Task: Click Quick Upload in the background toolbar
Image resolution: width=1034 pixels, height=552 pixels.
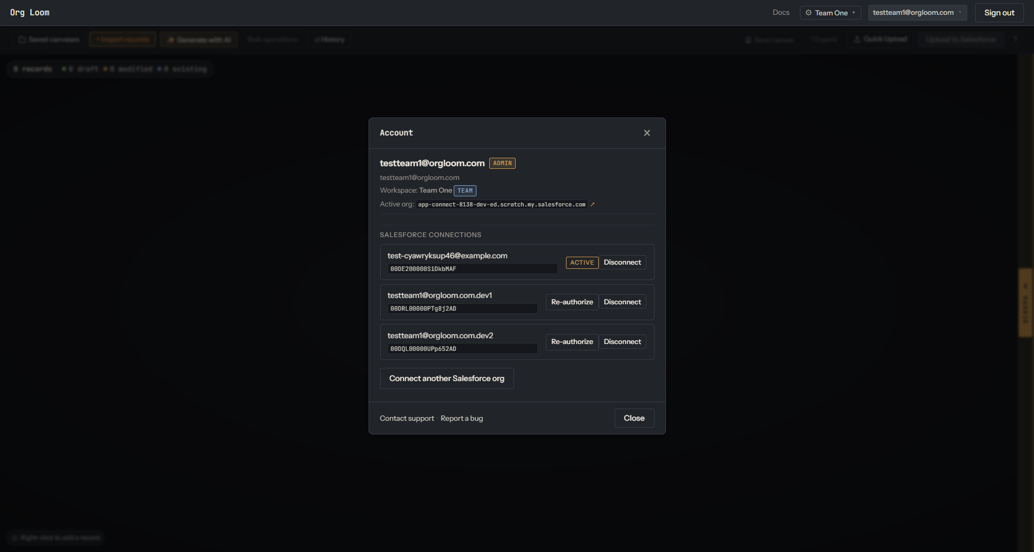Action: (x=880, y=40)
